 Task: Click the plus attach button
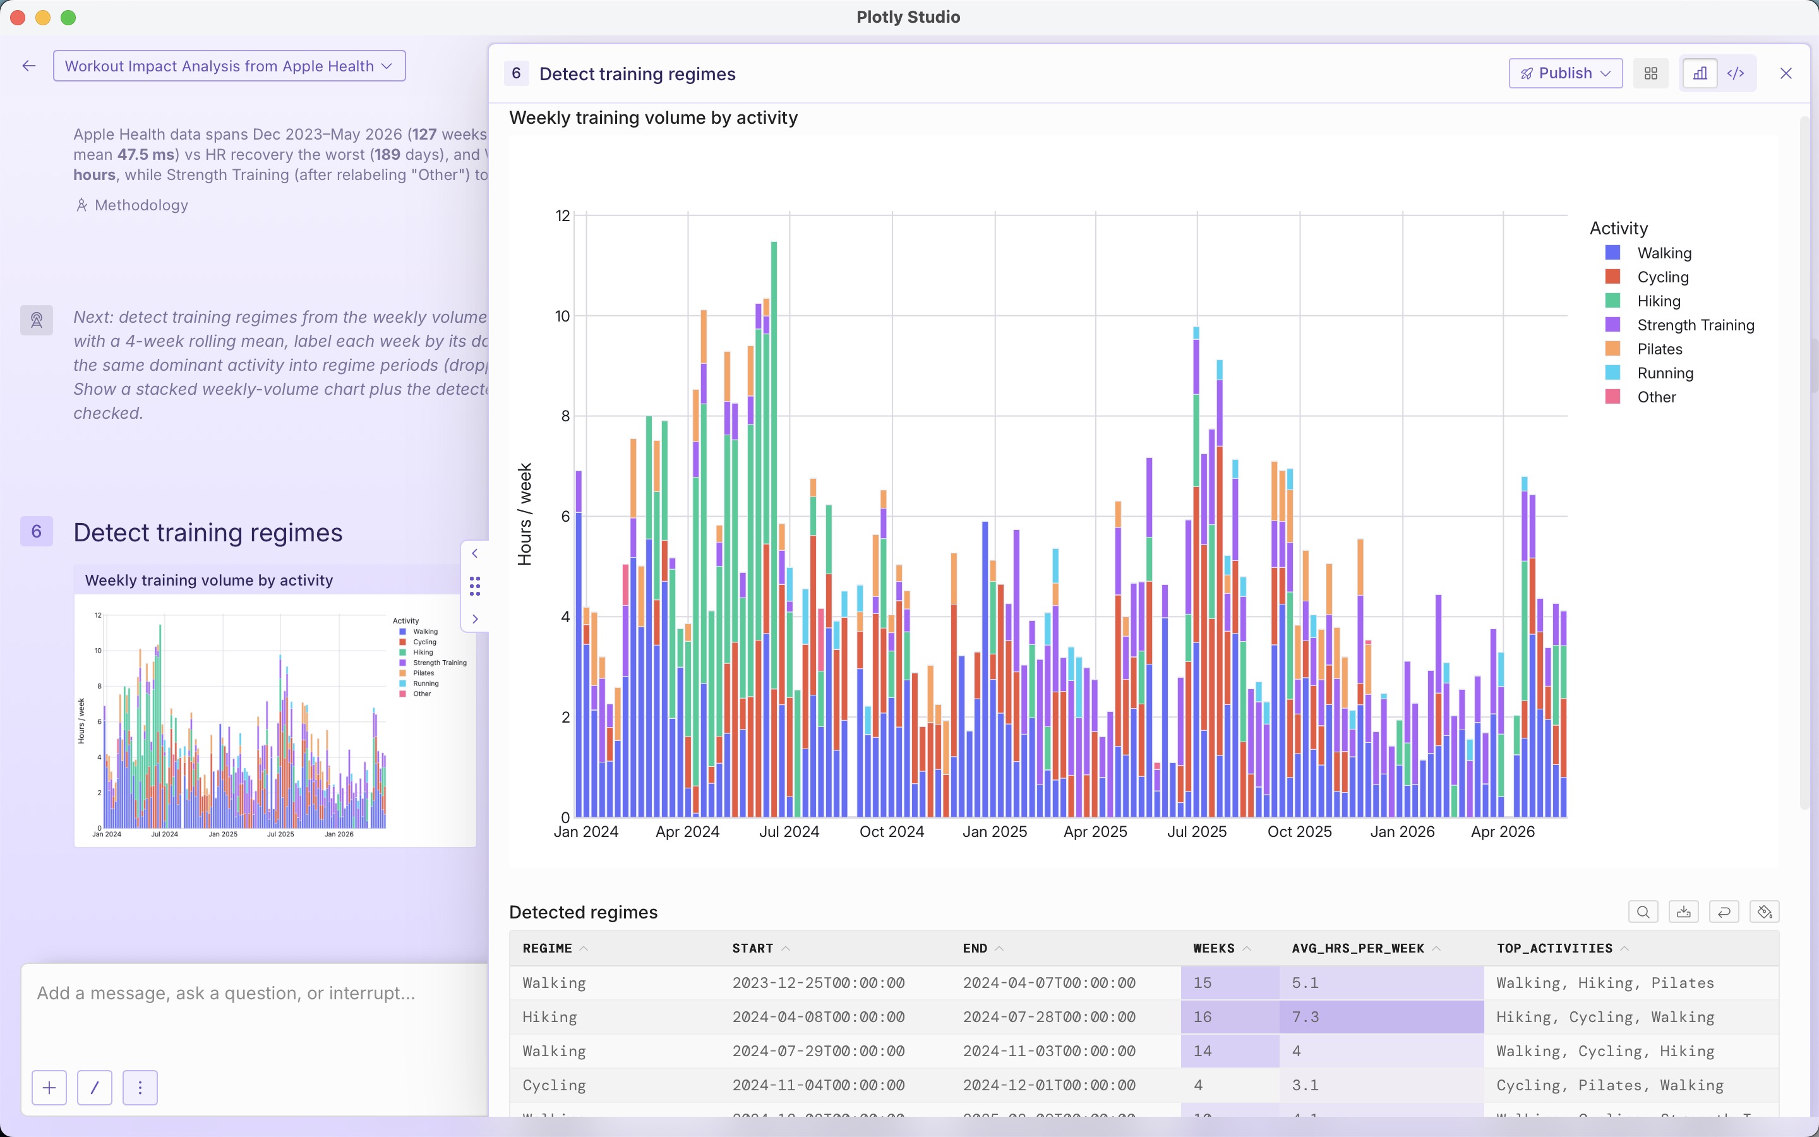tap(50, 1087)
